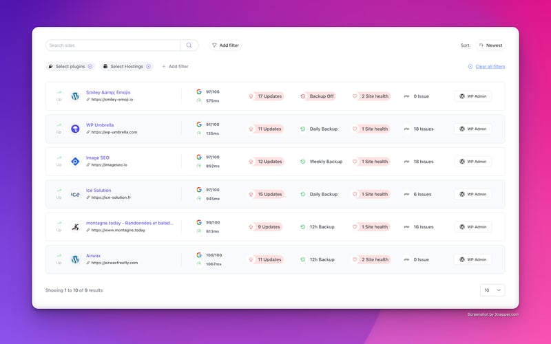Image resolution: width=551 pixels, height=344 pixels.
Task: Click the 9 Updates badge
Action: 265,227
